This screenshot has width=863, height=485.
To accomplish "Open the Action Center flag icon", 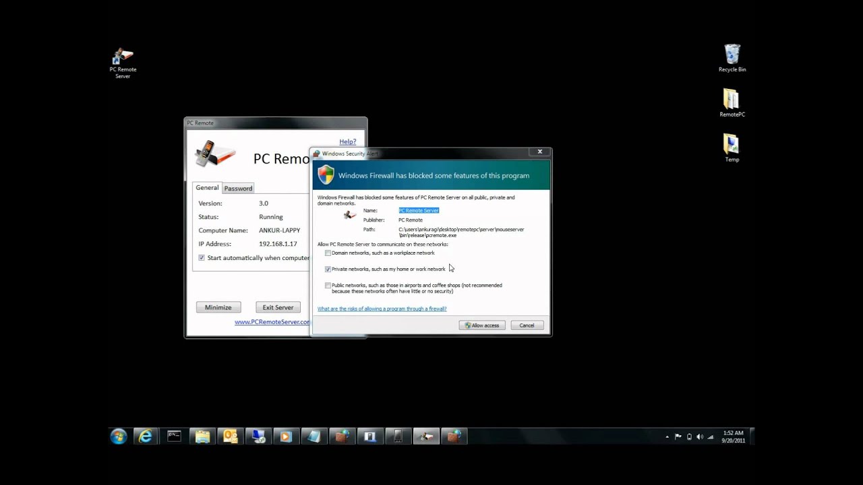I will [x=678, y=437].
